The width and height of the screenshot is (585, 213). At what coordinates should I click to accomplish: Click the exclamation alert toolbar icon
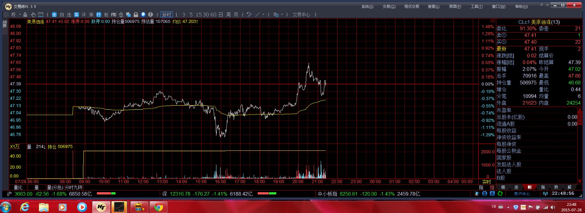click(x=151, y=15)
